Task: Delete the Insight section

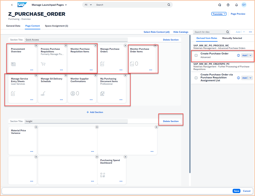Action: (171, 121)
